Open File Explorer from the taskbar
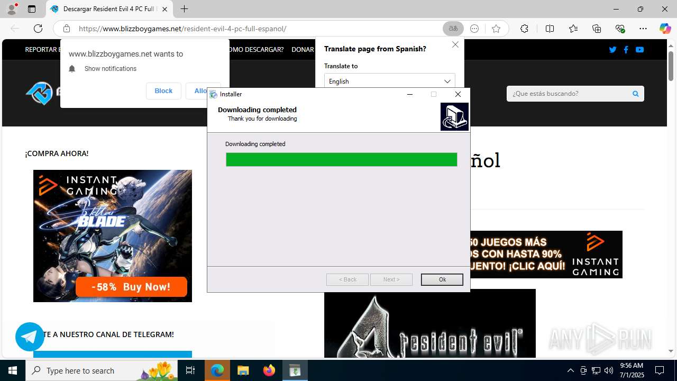 click(243, 370)
